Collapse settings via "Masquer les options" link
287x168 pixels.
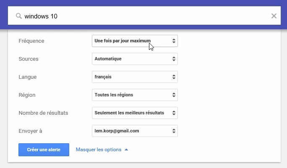(x=99, y=150)
